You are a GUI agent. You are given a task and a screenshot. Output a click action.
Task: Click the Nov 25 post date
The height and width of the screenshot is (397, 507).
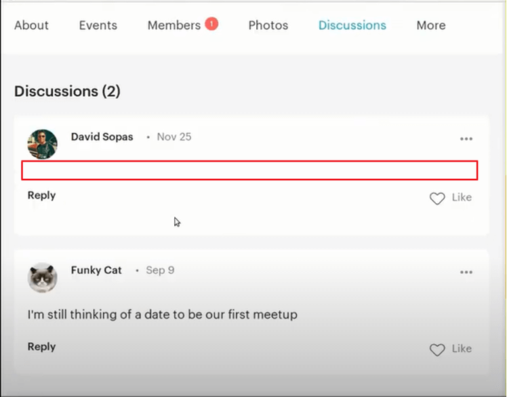click(174, 137)
